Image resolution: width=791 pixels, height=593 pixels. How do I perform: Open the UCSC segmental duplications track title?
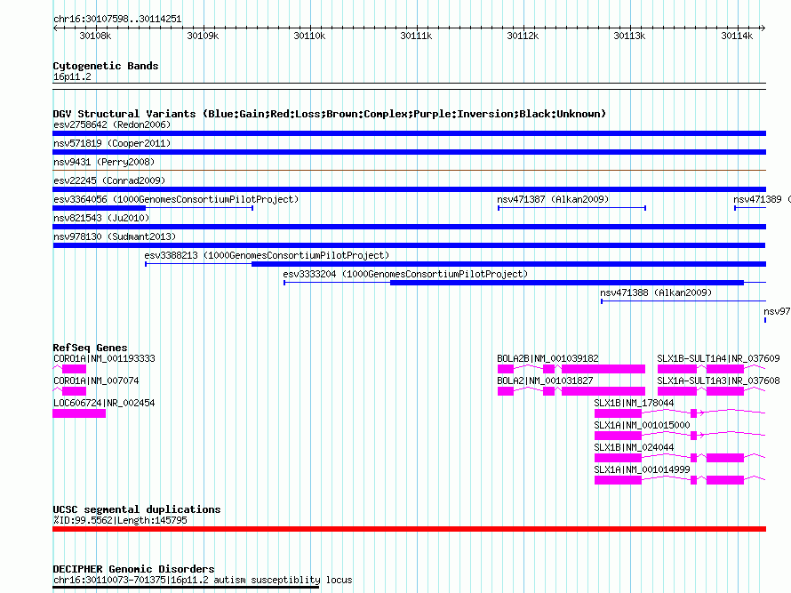(x=137, y=509)
